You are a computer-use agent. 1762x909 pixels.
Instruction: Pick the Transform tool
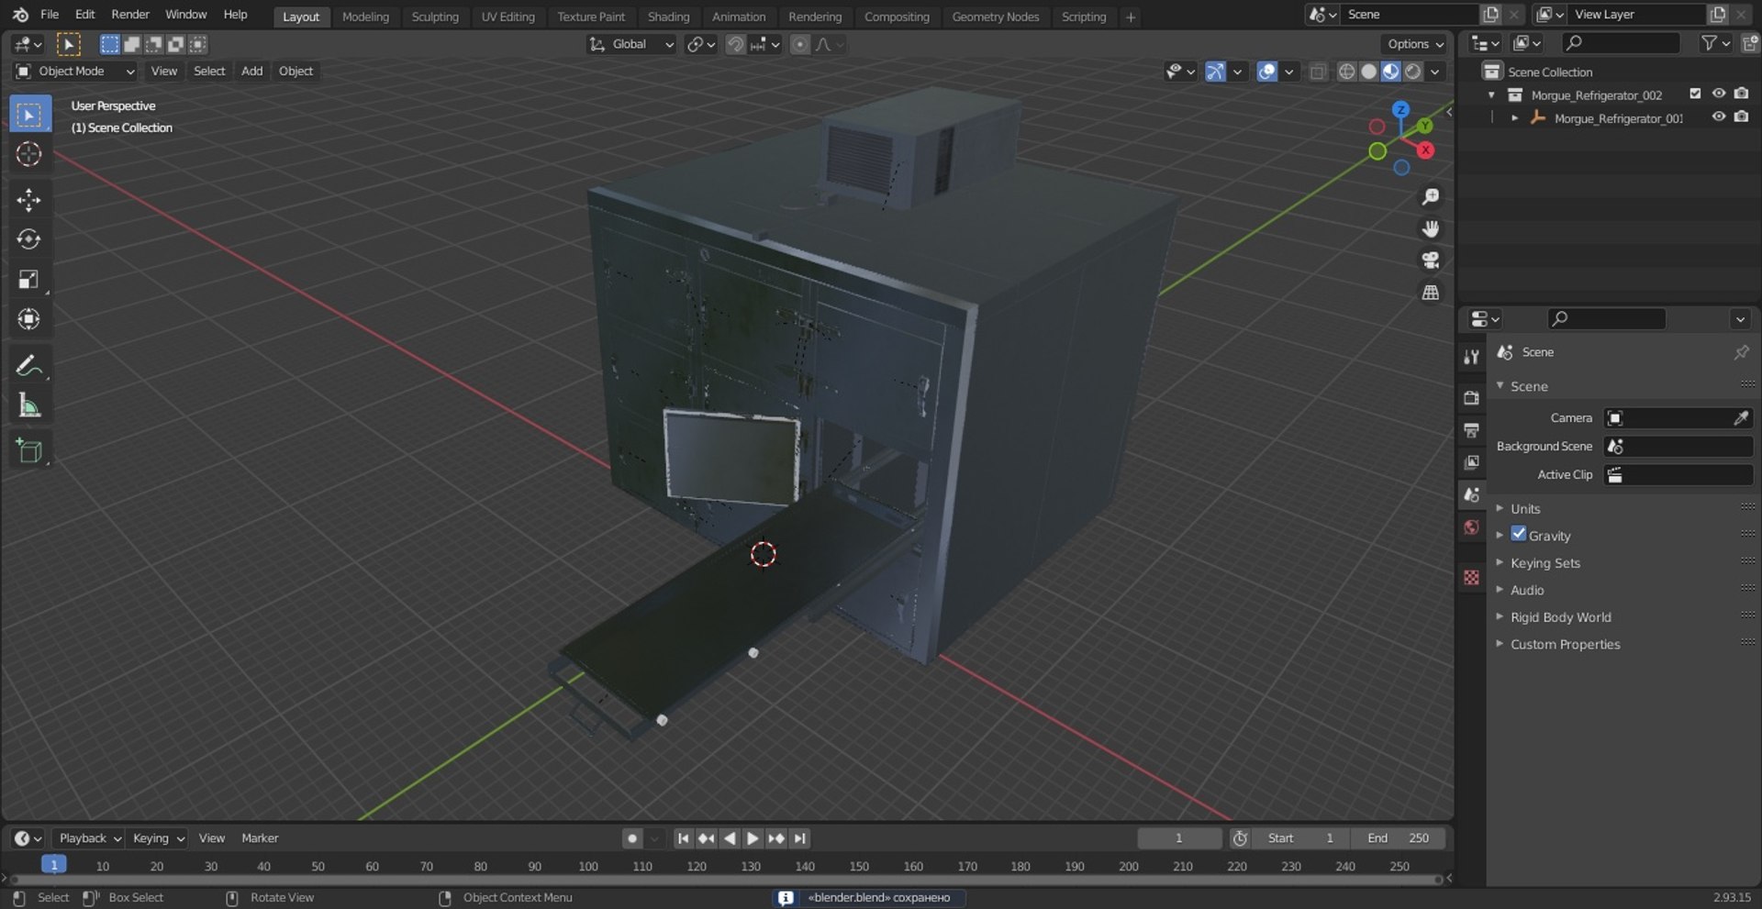(x=30, y=319)
